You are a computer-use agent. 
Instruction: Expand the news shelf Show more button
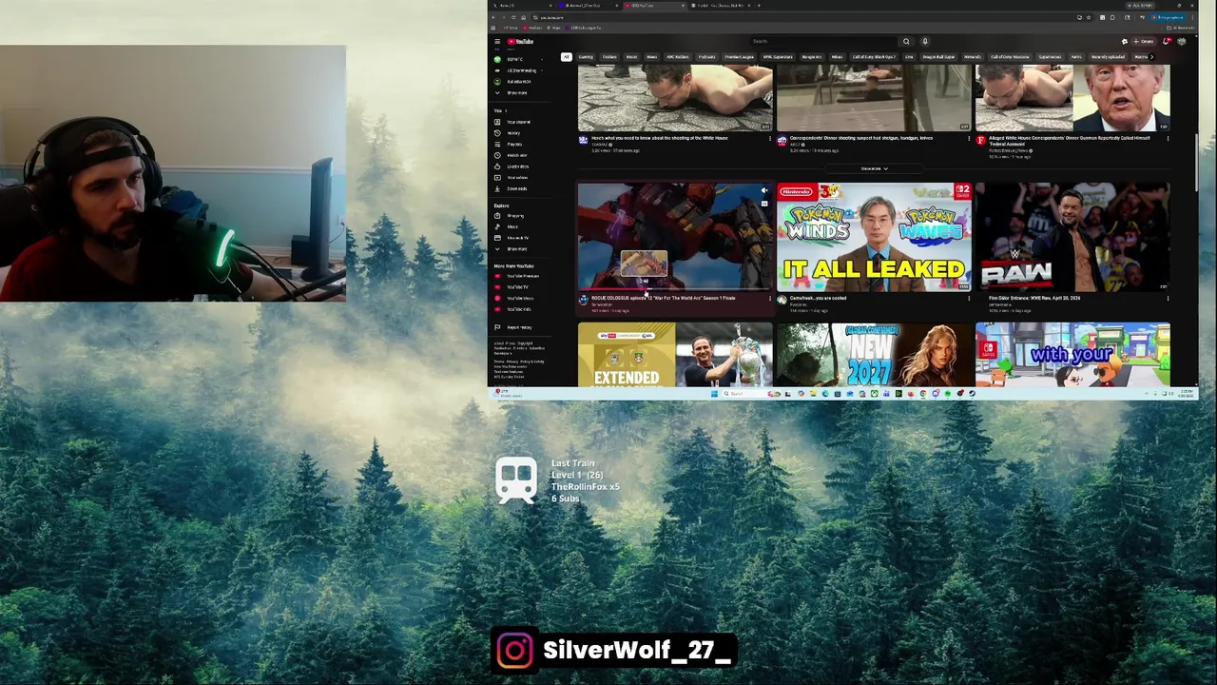click(x=874, y=168)
